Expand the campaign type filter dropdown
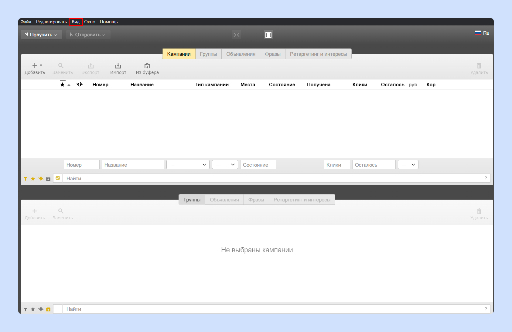Image resolution: width=512 pixels, height=332 pixels. coord(188,164)
